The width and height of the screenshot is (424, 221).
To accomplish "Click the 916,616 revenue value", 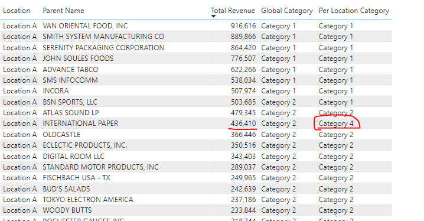I will (243, 25).
